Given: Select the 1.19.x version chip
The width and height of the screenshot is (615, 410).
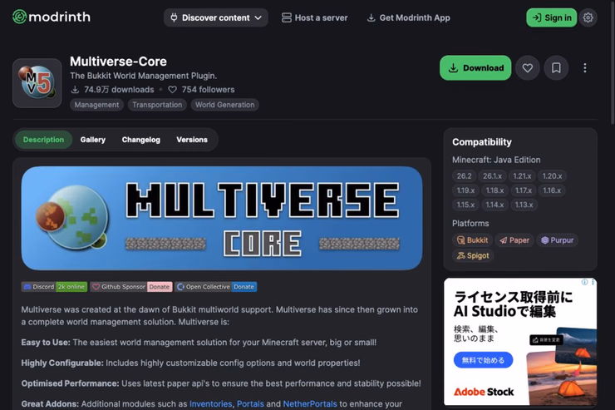Looking at the screenshot, I should [x=465, y=190].
